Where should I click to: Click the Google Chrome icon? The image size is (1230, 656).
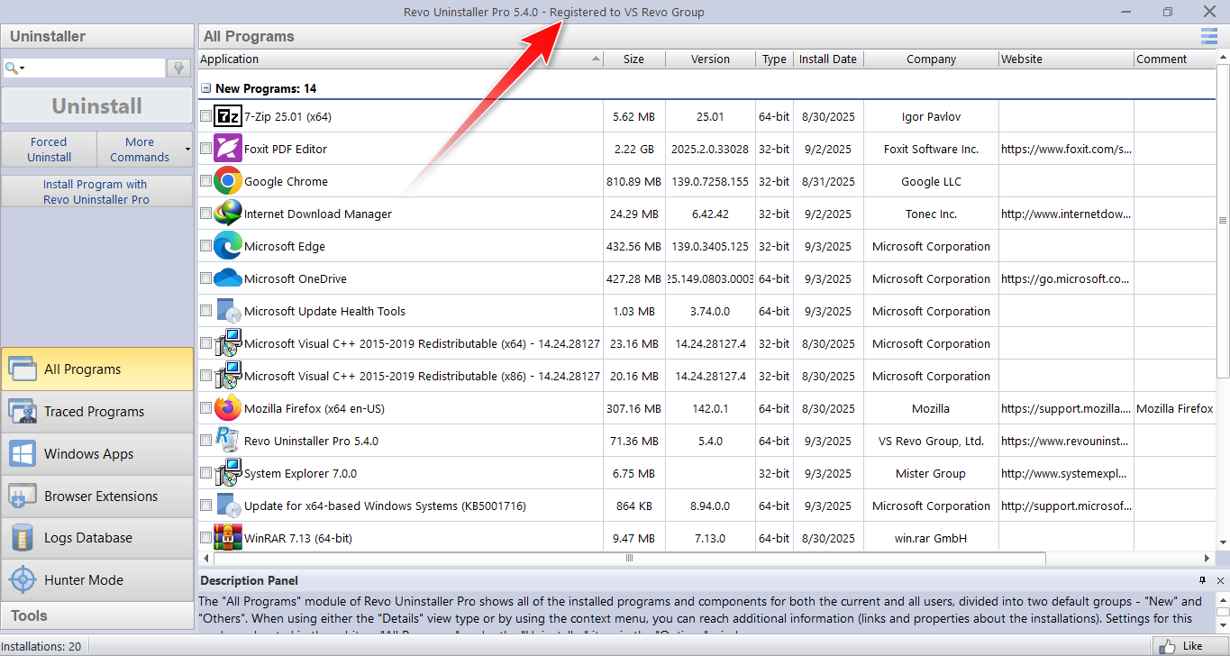pos(228,181)
